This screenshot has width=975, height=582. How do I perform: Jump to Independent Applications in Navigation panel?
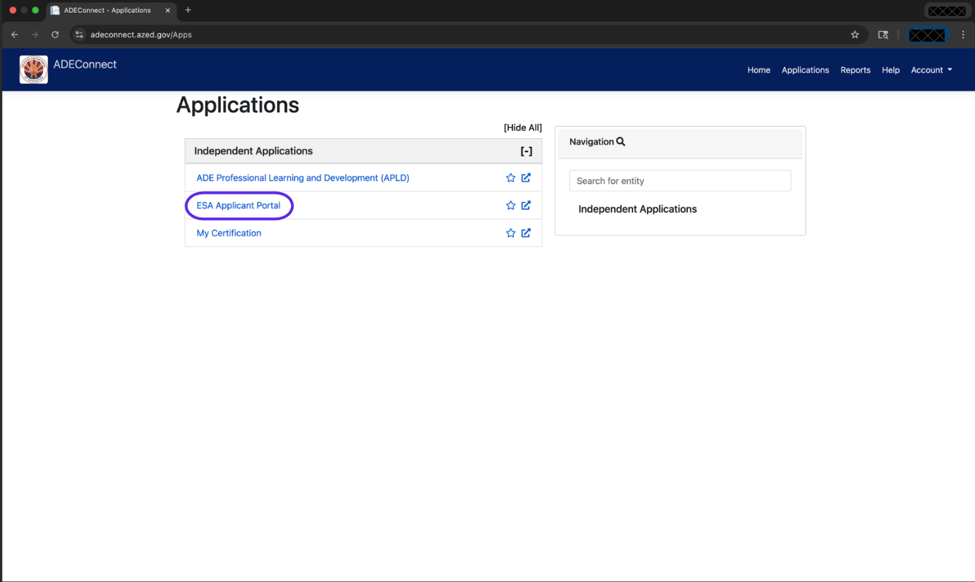[637, 209]
